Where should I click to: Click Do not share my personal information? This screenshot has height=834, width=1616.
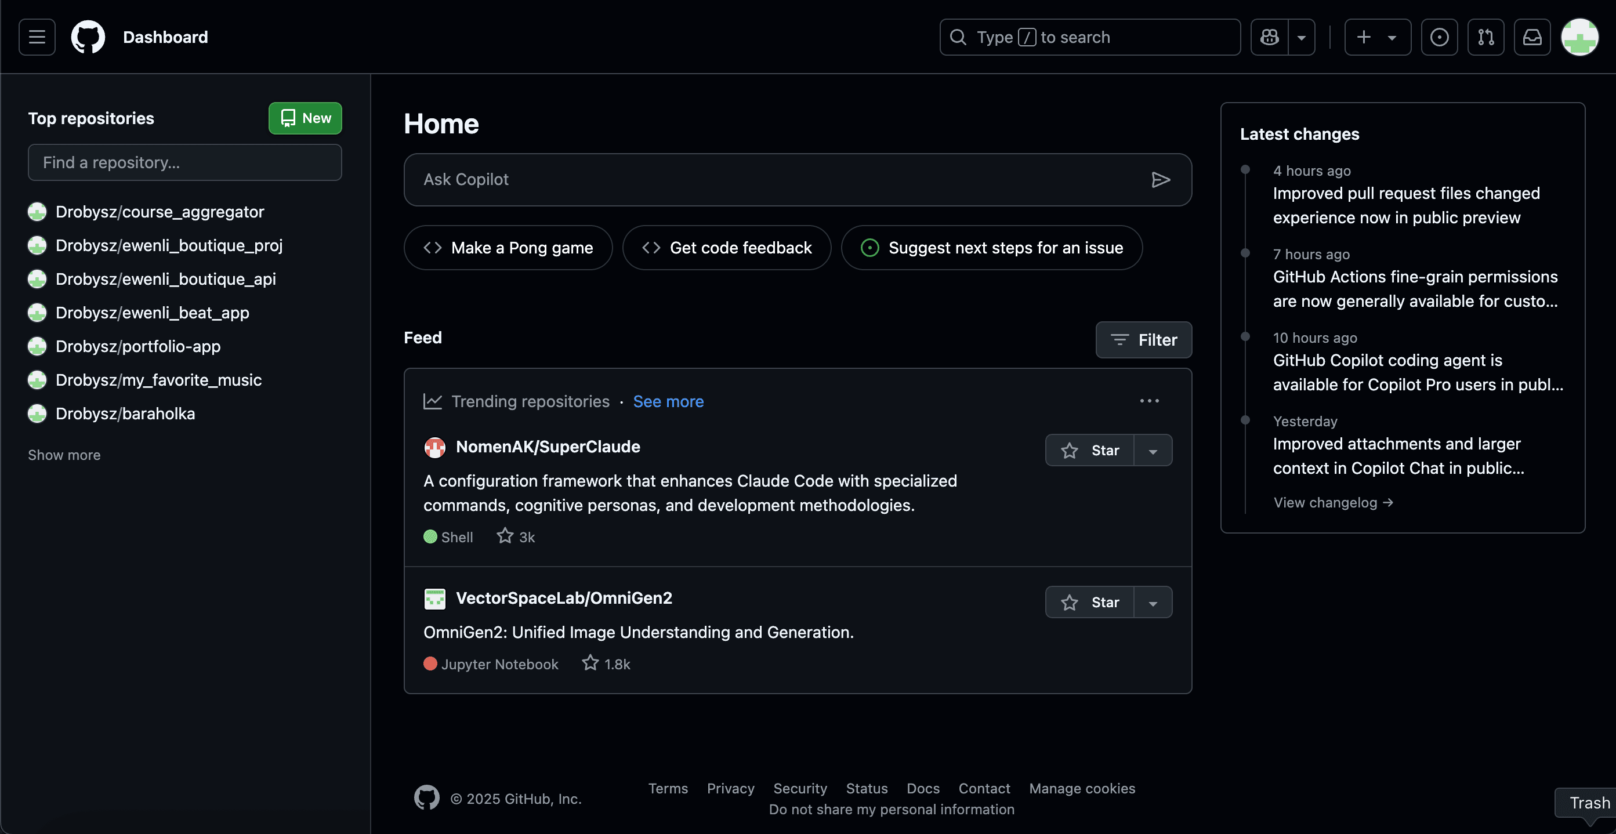tap(892, 810)
